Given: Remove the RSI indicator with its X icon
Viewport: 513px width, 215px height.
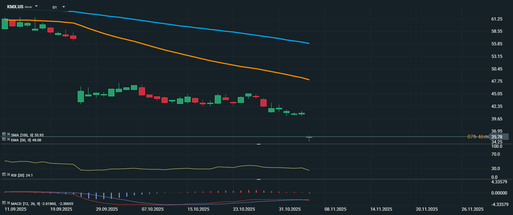Looking at the screenshot, I should (x=8, y=174).
